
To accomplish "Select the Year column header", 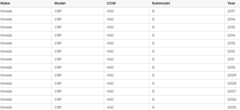I will 231,3.
